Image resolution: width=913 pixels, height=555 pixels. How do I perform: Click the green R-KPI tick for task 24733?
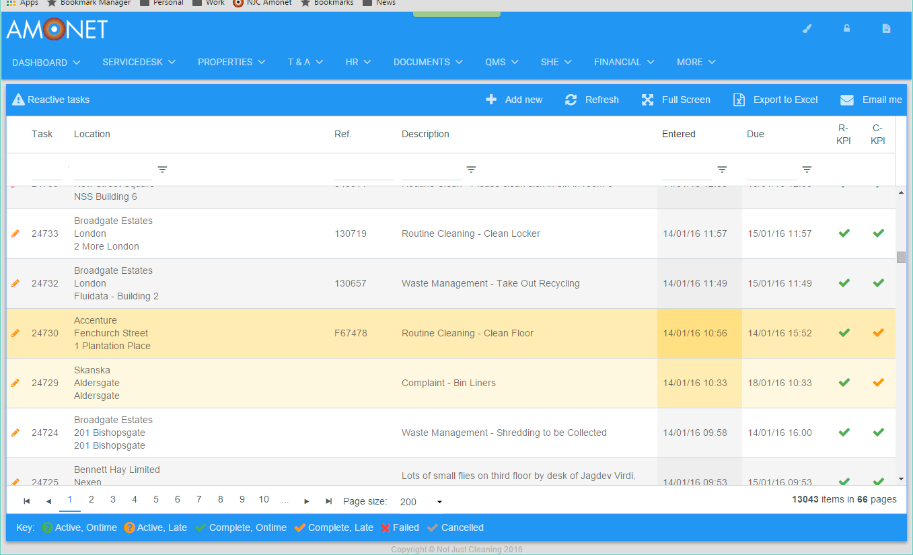tap(844, 233)
